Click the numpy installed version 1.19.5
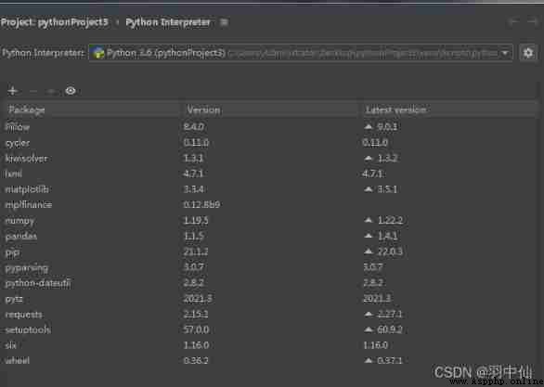The image size is (544, 387). pyautogui.click(x=196, y=221)
